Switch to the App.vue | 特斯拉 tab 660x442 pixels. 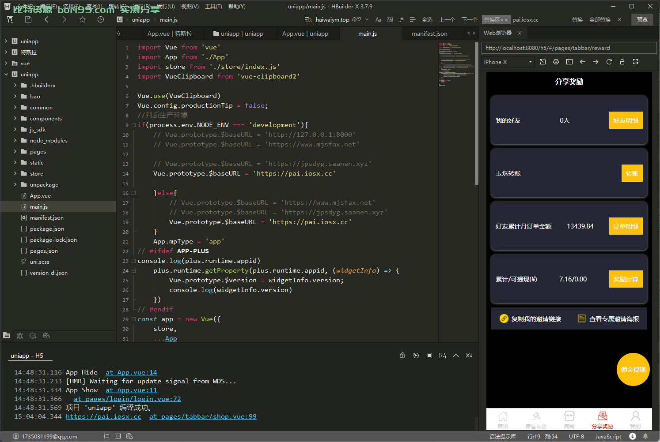(x=170, y=34)
